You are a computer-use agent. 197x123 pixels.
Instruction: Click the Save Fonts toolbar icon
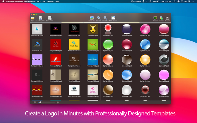coord(50,18)
